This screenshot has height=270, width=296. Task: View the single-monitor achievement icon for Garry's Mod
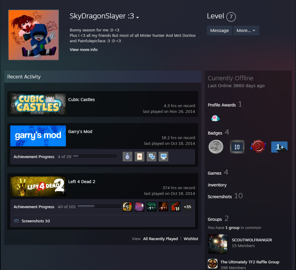(163, 157)
